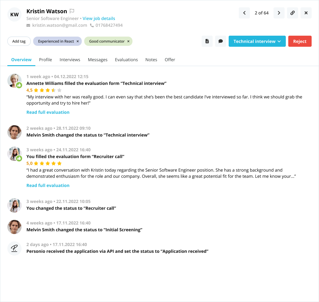Click the KW initials avatar

(x=14, y=14)
